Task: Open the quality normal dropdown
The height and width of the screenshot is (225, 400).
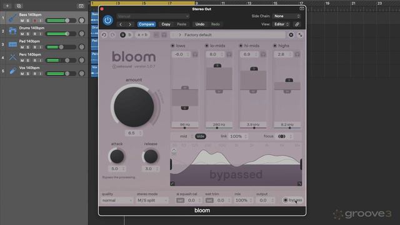Action: click(x=117, y=201)
